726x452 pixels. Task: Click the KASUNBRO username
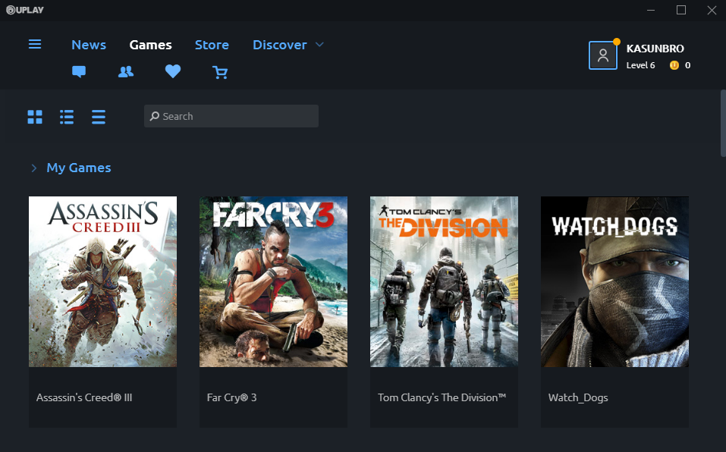(655, 49)
